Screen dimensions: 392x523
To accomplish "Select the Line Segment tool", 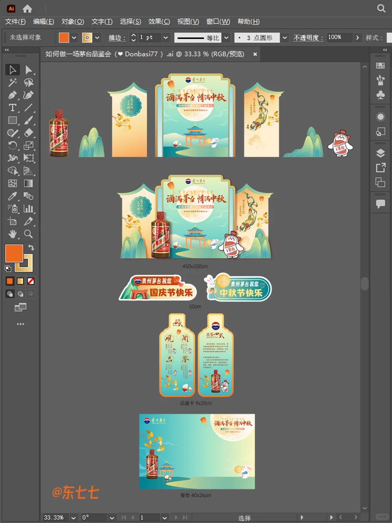I will [x=28, y=108].
